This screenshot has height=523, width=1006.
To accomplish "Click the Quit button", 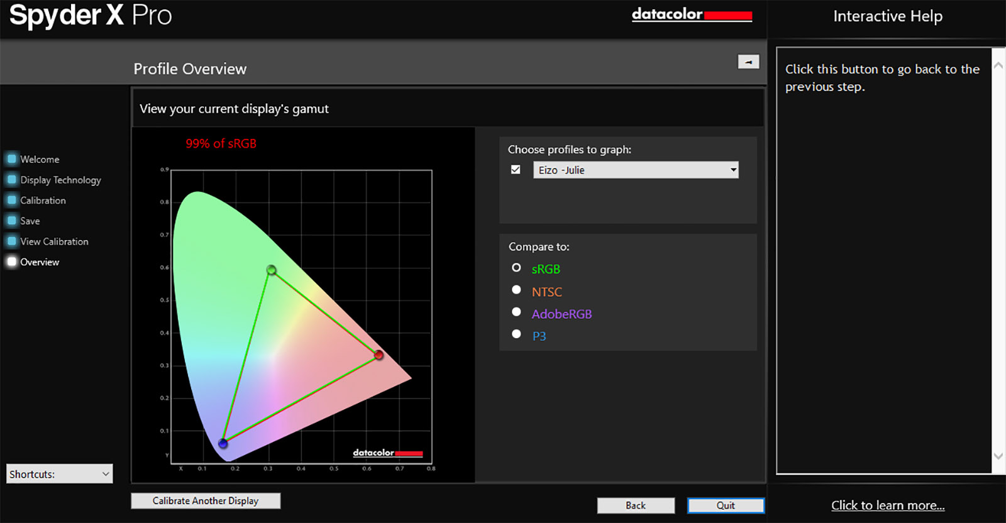I will click(726, 505).
